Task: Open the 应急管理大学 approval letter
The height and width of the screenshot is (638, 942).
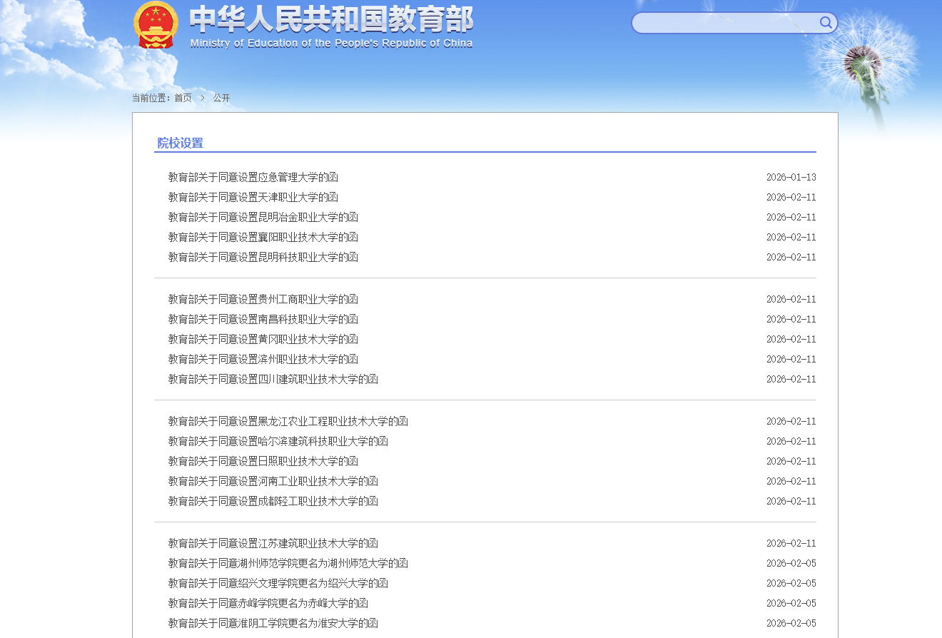Action: [253, 177]
